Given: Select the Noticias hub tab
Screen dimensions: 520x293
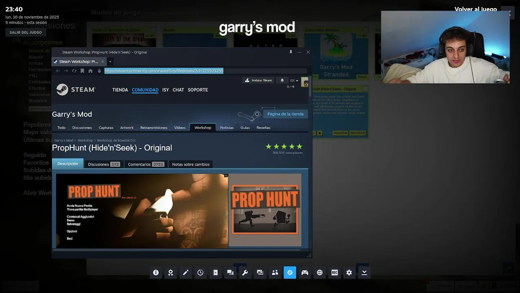Looking at the screenshot, I should [227, 128].
